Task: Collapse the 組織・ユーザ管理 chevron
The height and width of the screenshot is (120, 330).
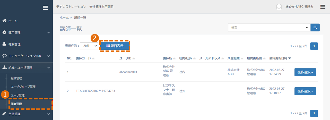Action: 48,68
